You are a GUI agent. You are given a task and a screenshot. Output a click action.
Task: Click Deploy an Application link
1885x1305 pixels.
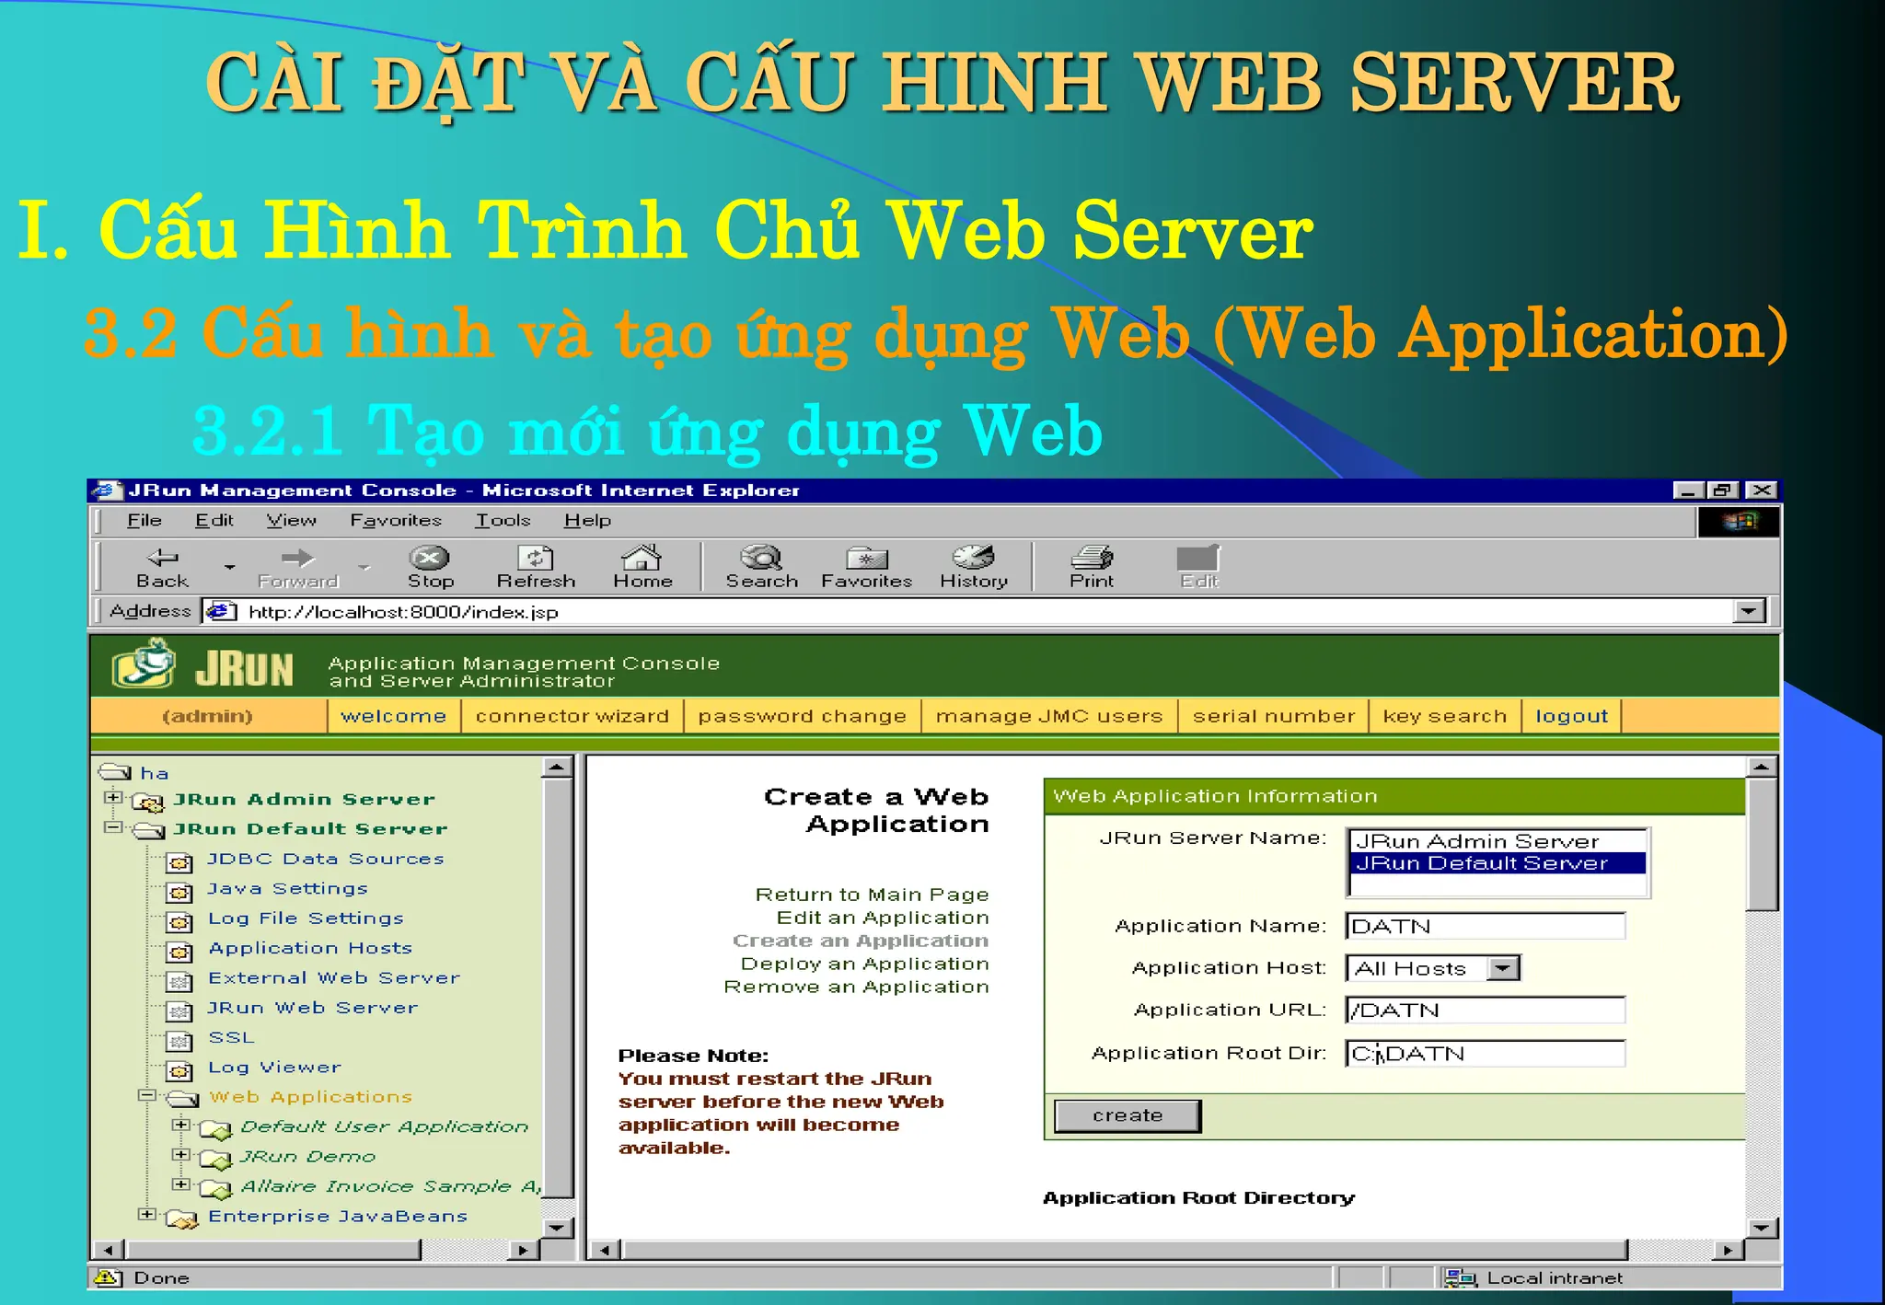[864, 964]
